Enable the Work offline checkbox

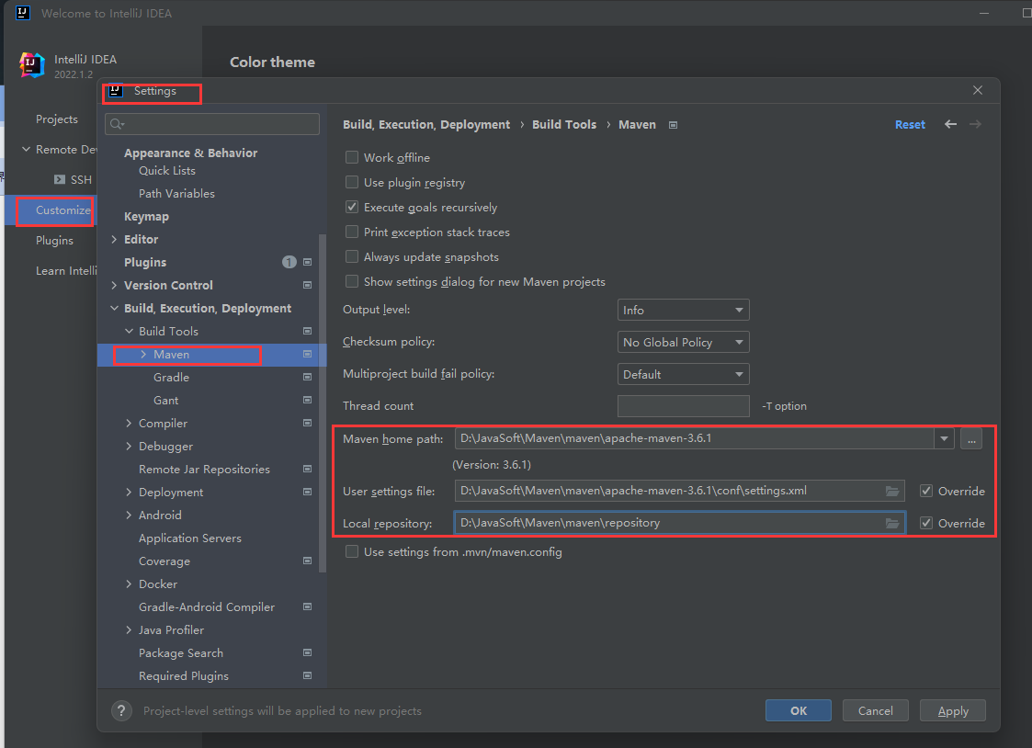tap(352, 157)
